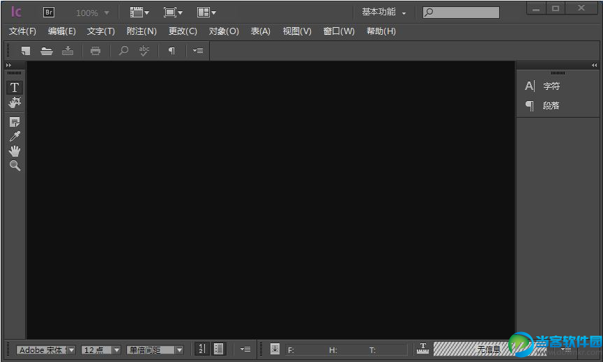Click the Adobe 宋体 font name field

(42, 350)
